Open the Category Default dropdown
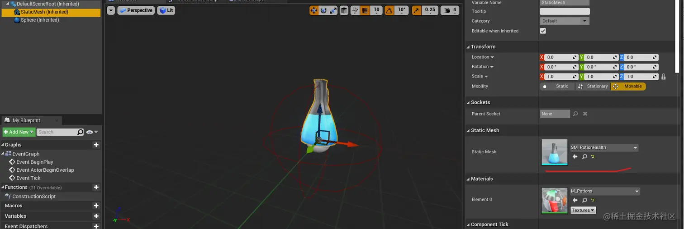The image size is (684, 229). tap(565, 21)
